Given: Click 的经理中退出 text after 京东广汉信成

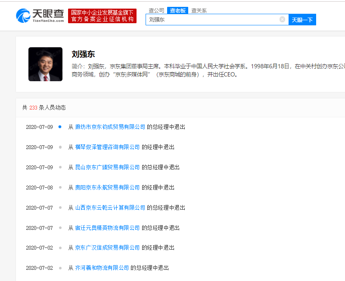Looking at the screenshot, I should click(x=158, y=247).
